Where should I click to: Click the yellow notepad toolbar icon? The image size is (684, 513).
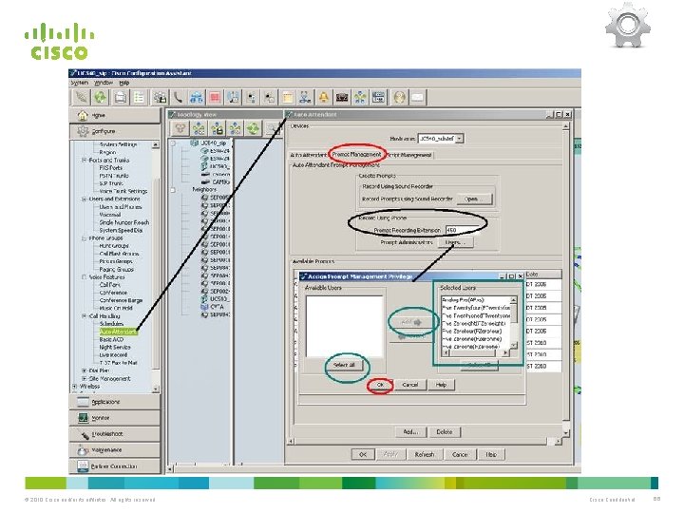pyautogui.click(x=287, y=97)
